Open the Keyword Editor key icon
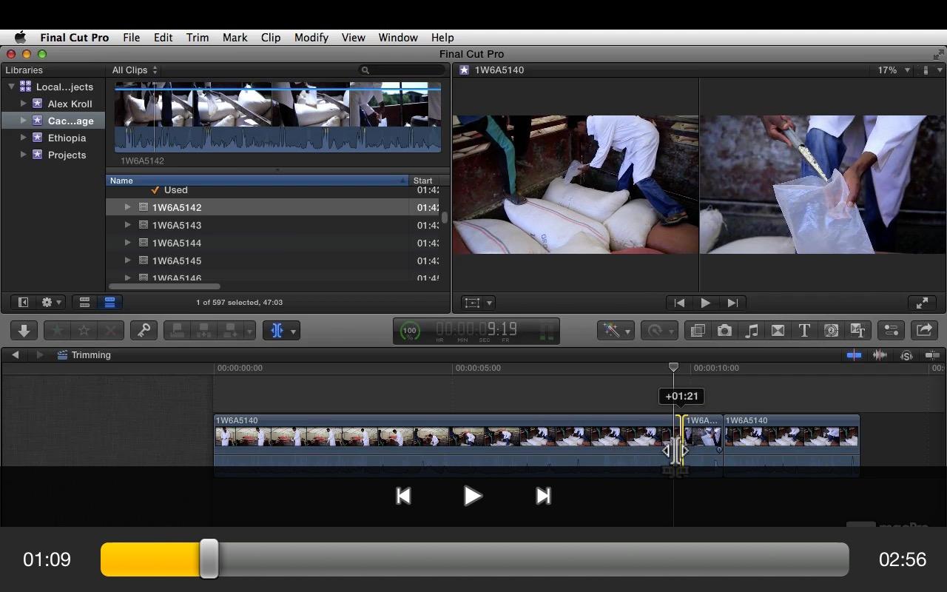This screenshot has width=947, height=592. pos(144,331)
